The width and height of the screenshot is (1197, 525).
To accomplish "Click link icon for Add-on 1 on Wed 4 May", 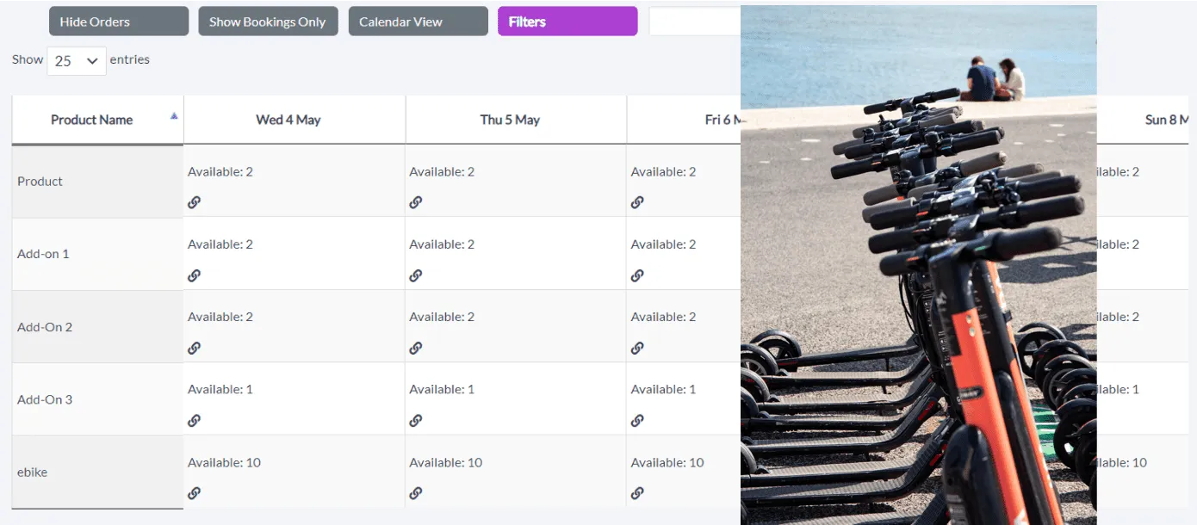I will (x=195, y=275).
